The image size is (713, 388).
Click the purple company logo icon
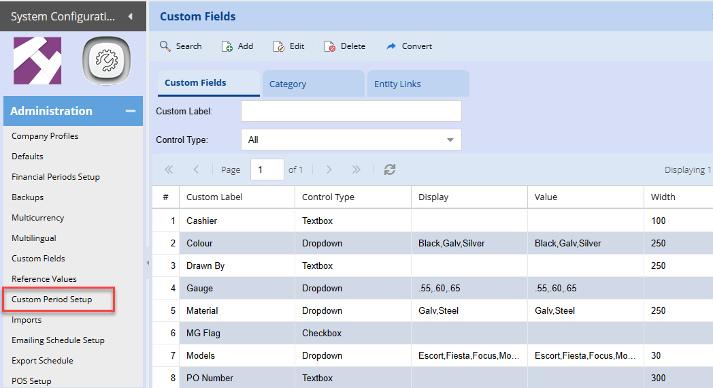click(x=37, y=61)
